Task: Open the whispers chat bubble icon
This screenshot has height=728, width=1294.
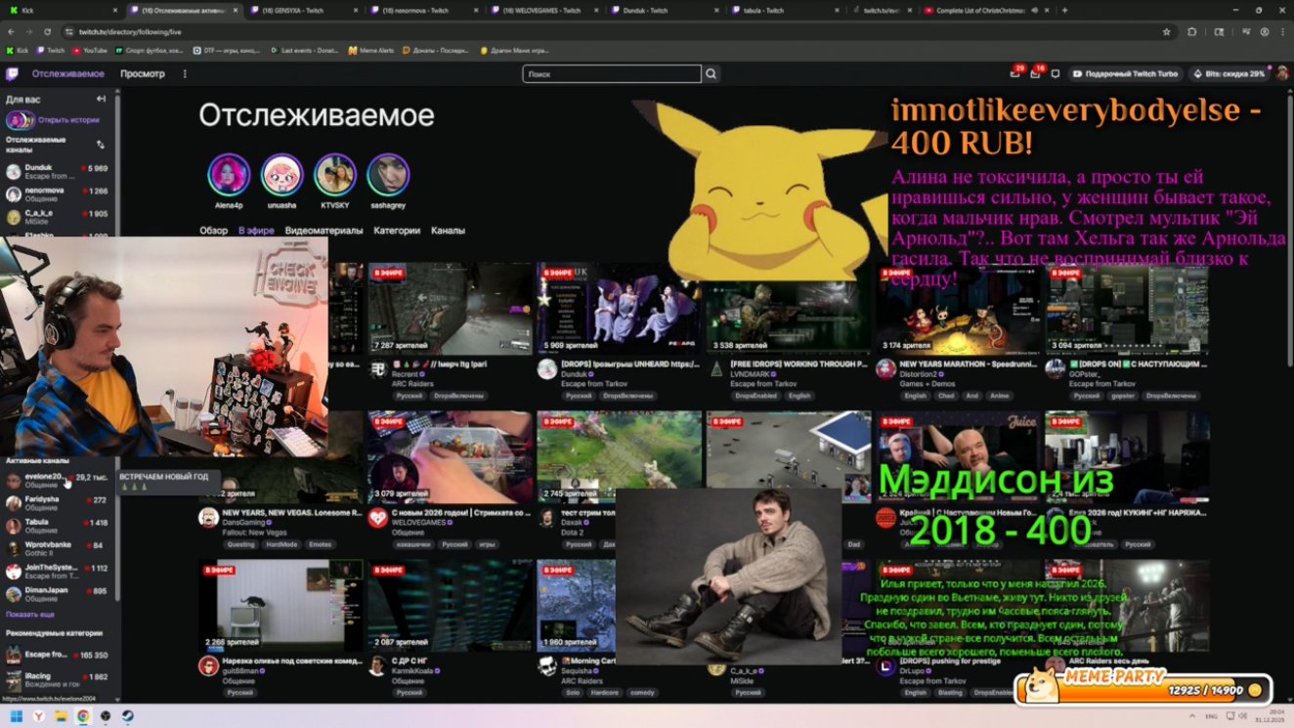Action: pos(1055,74)
